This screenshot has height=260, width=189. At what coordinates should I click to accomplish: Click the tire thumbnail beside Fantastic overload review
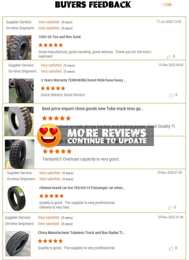(x=19, y=154)
